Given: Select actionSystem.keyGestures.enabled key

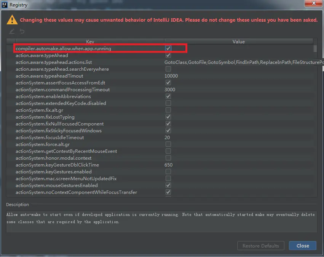Looking at the screenshot, I should pos(54,171).
